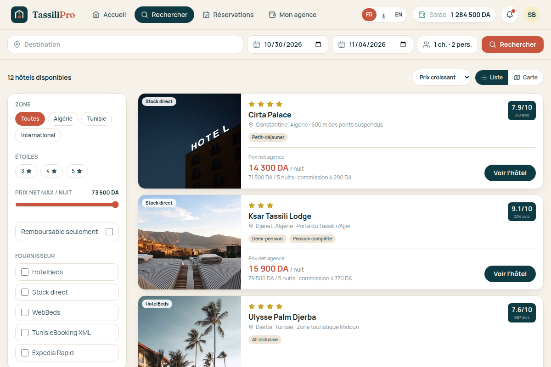Click the location pin beside Djerba, Tunisie
This screenshot has height=367, width=551.
coord(251,327)
